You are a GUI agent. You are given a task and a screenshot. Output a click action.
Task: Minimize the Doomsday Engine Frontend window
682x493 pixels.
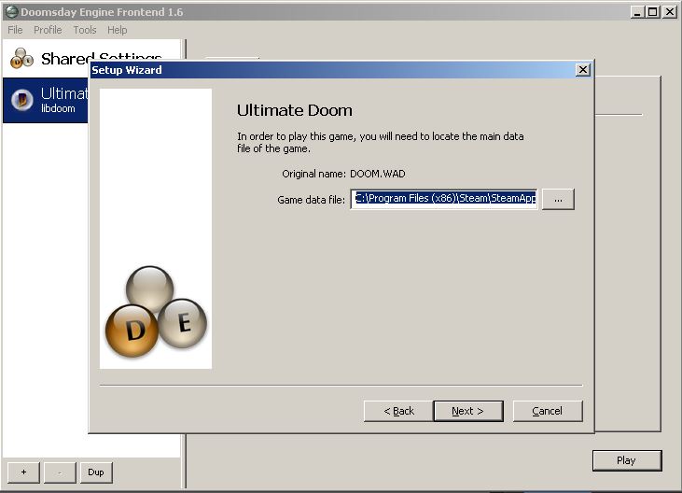tap(637, 12)
